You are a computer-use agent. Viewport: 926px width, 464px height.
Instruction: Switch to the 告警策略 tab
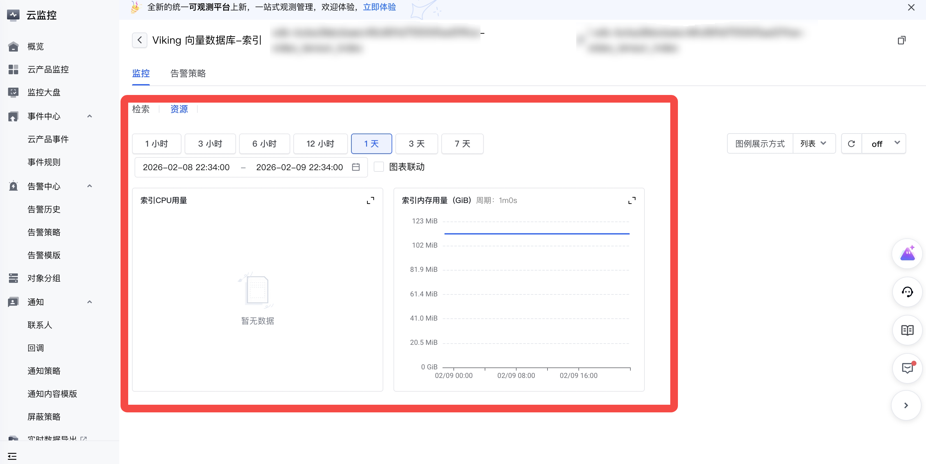click(187, 73)
